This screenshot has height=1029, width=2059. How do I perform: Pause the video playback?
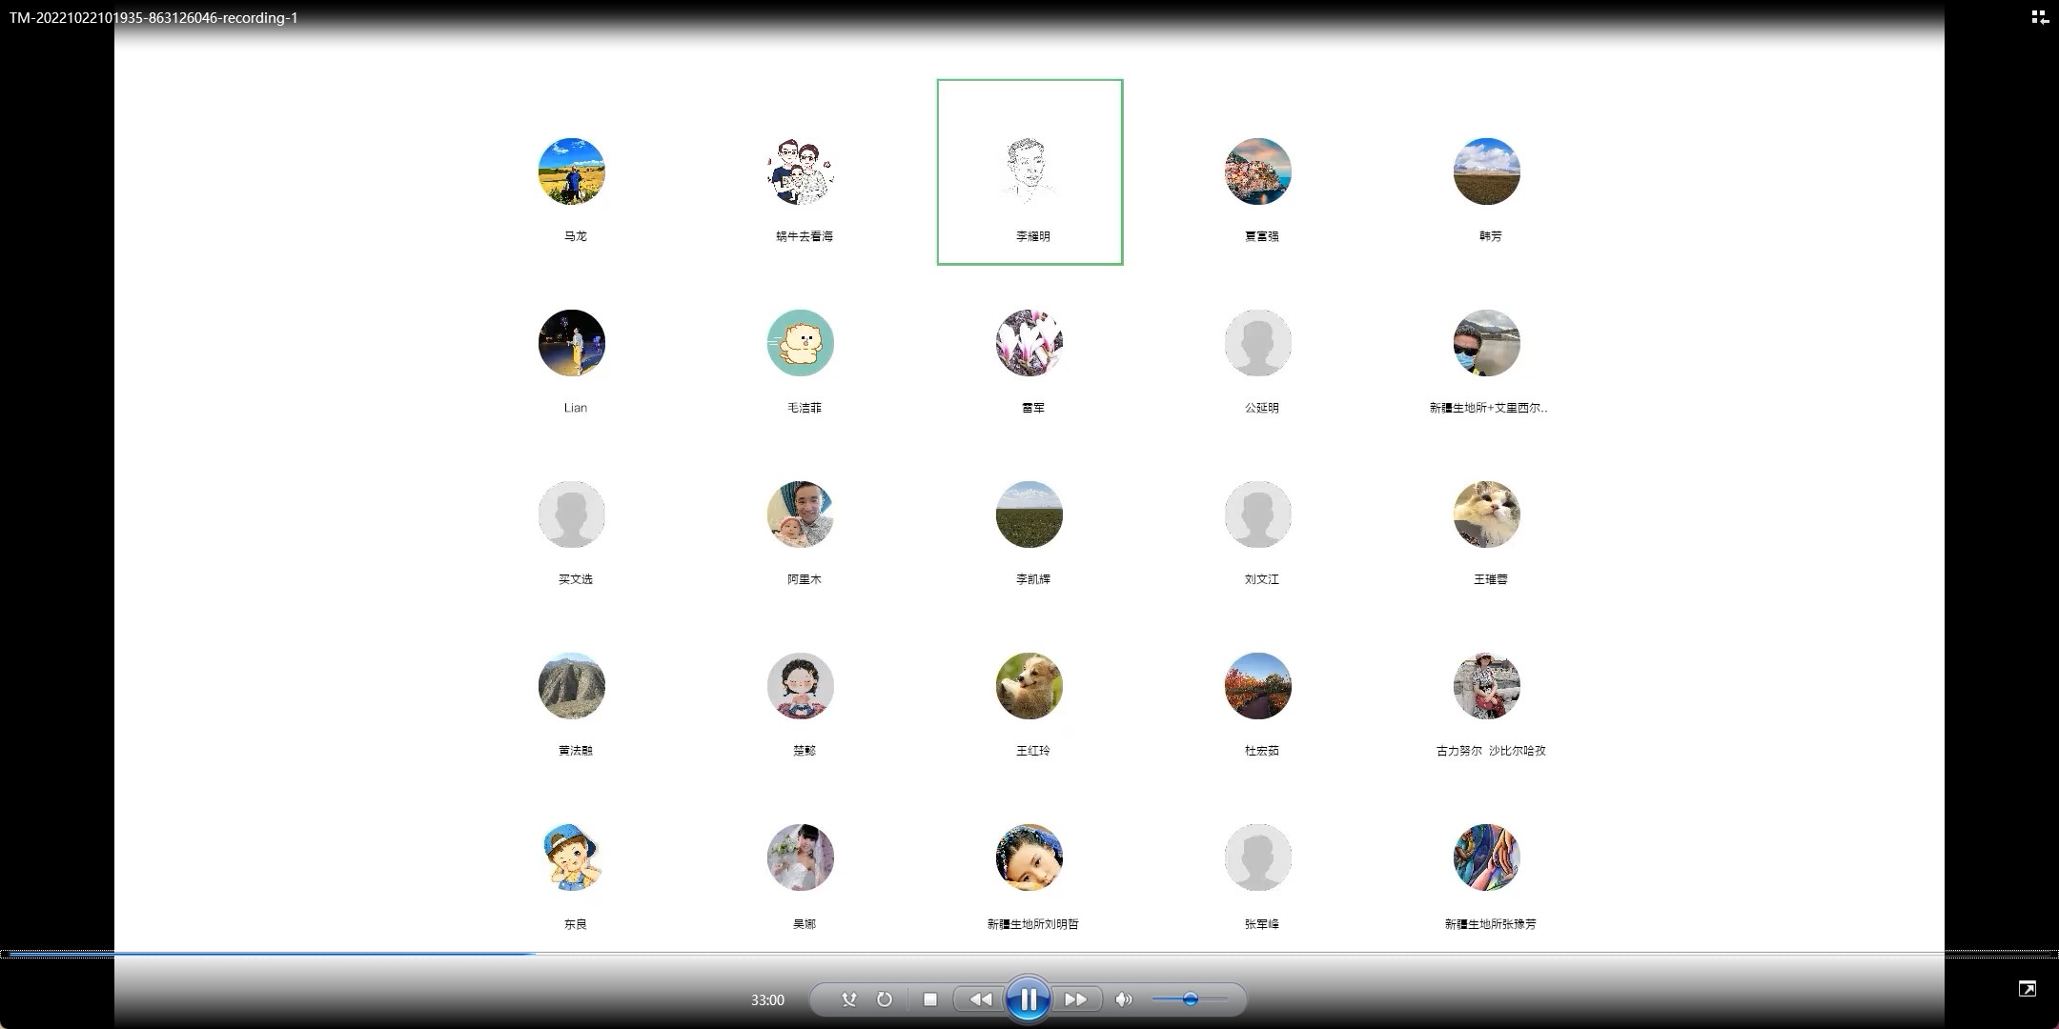coord(1028,999)
